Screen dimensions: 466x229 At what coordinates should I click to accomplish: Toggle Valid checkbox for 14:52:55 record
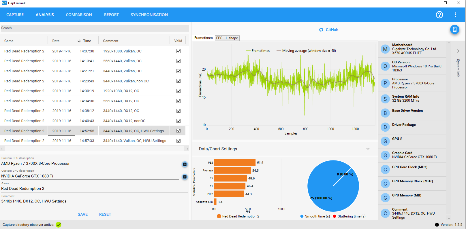pos(178,131)
